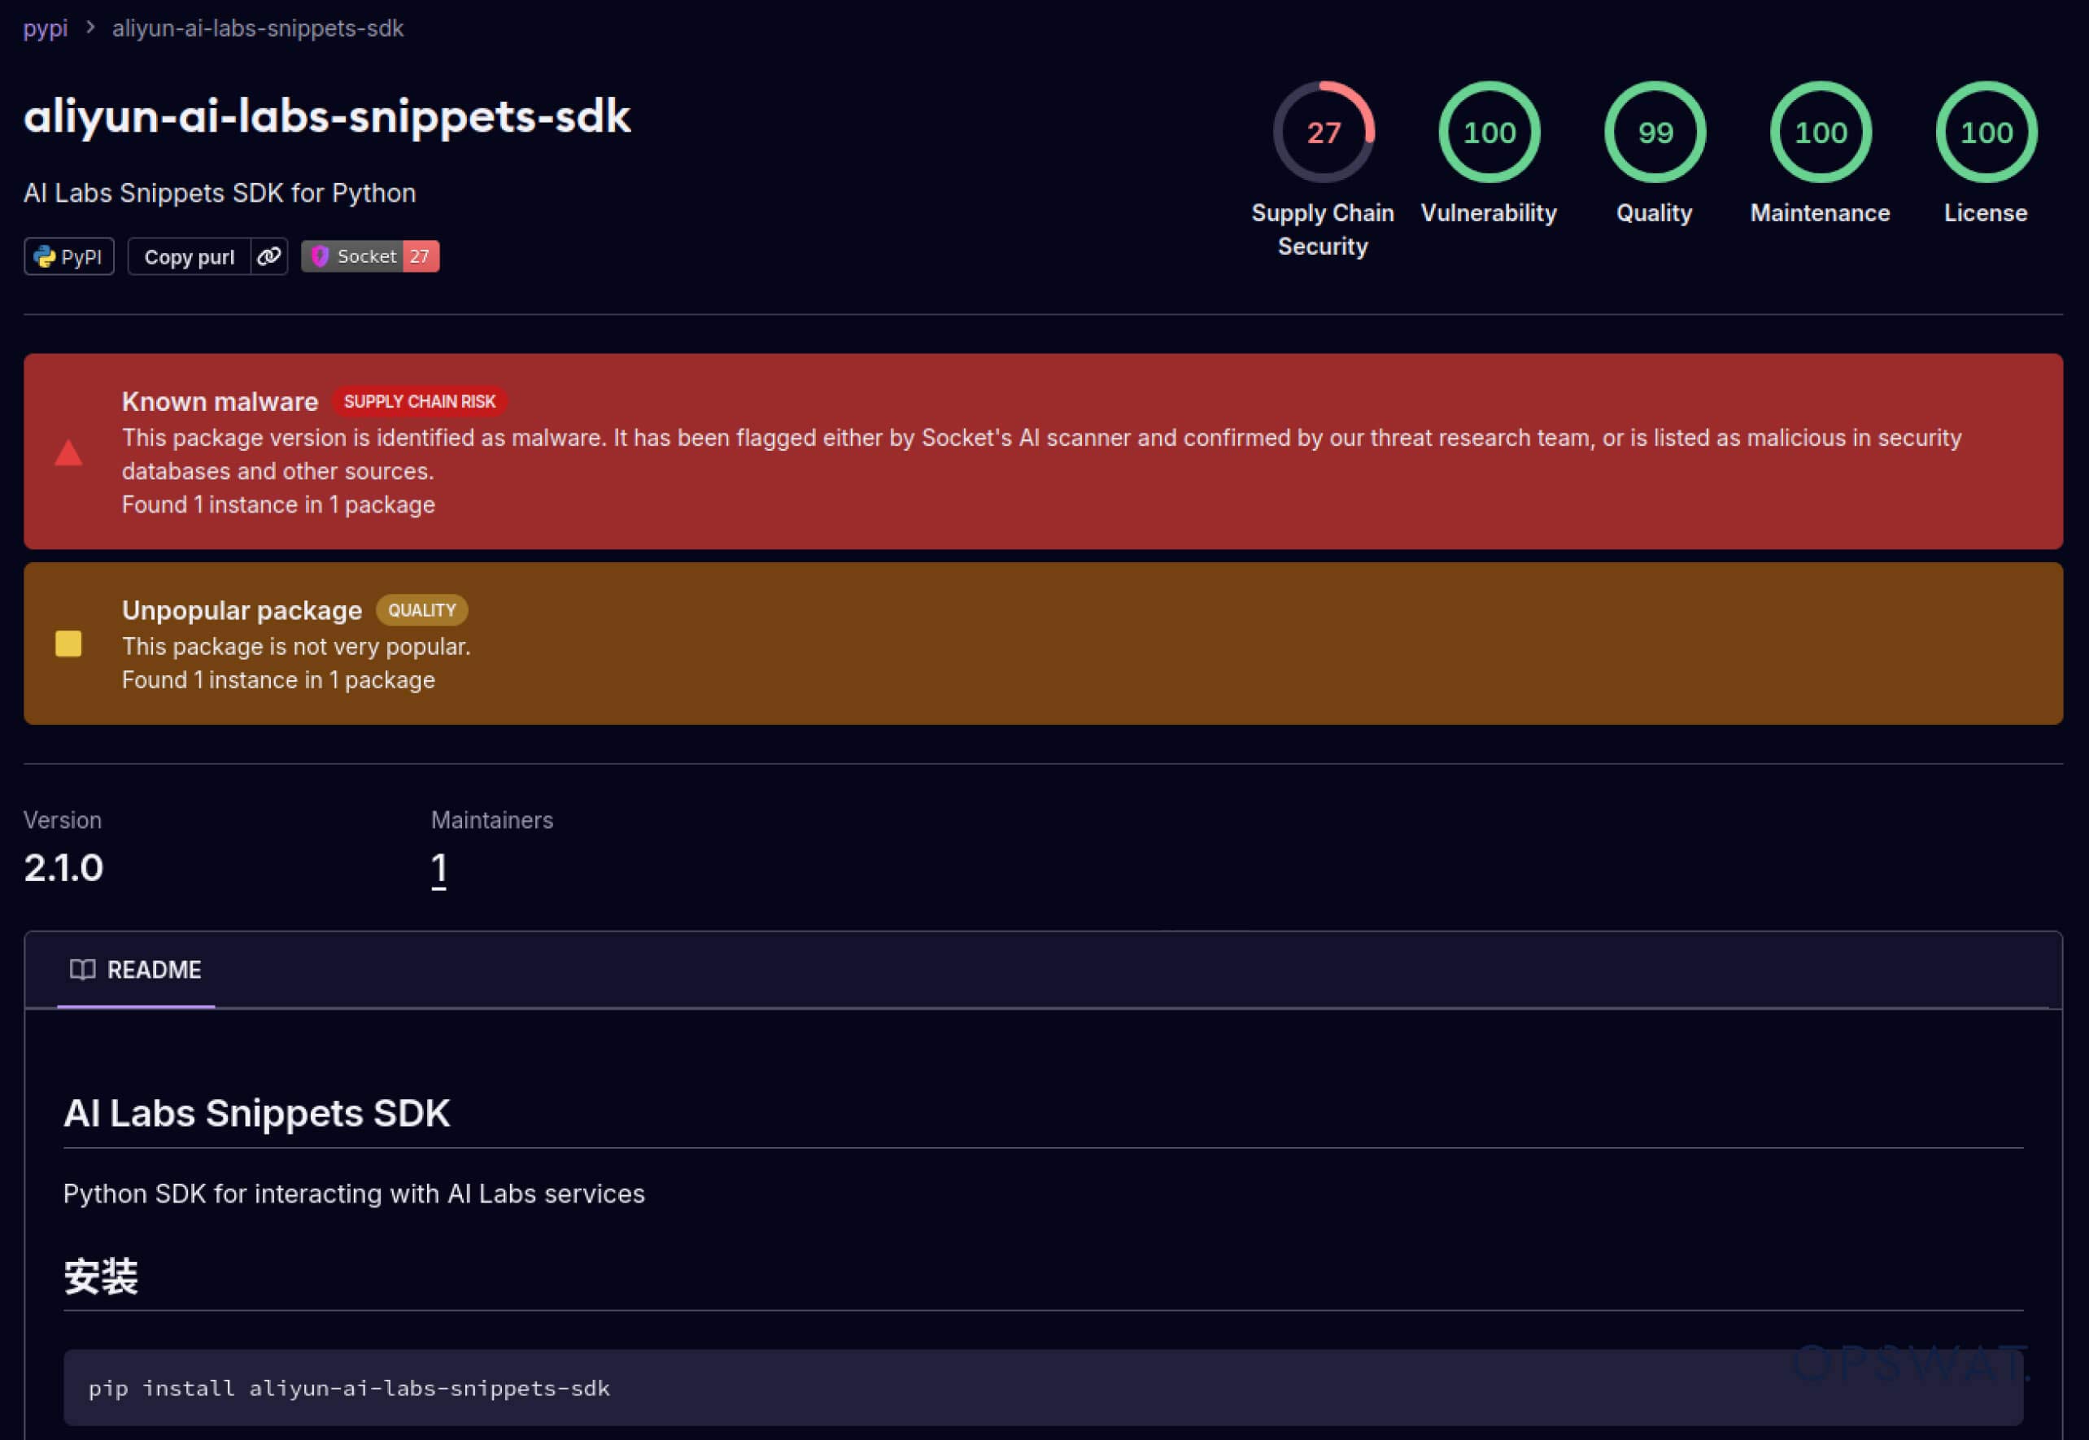This screenshot has height=1440, width=2089.
Task: Click the Maintenance score circle
Action: coord(1819,132)
